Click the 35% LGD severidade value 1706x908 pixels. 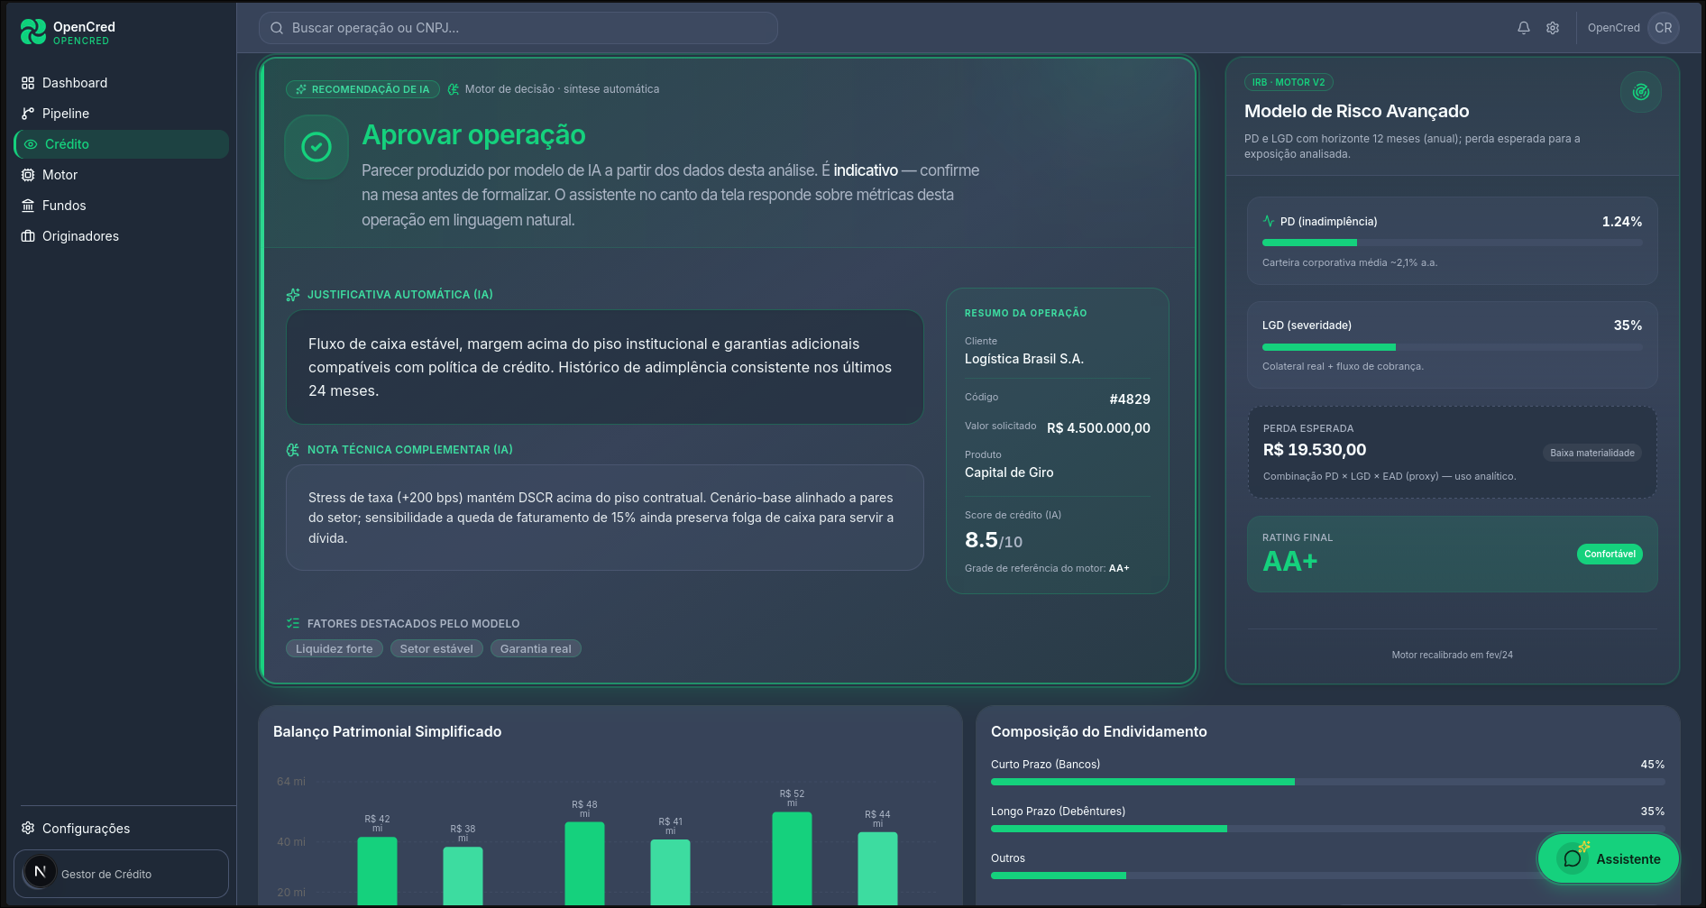[1628, 326]
